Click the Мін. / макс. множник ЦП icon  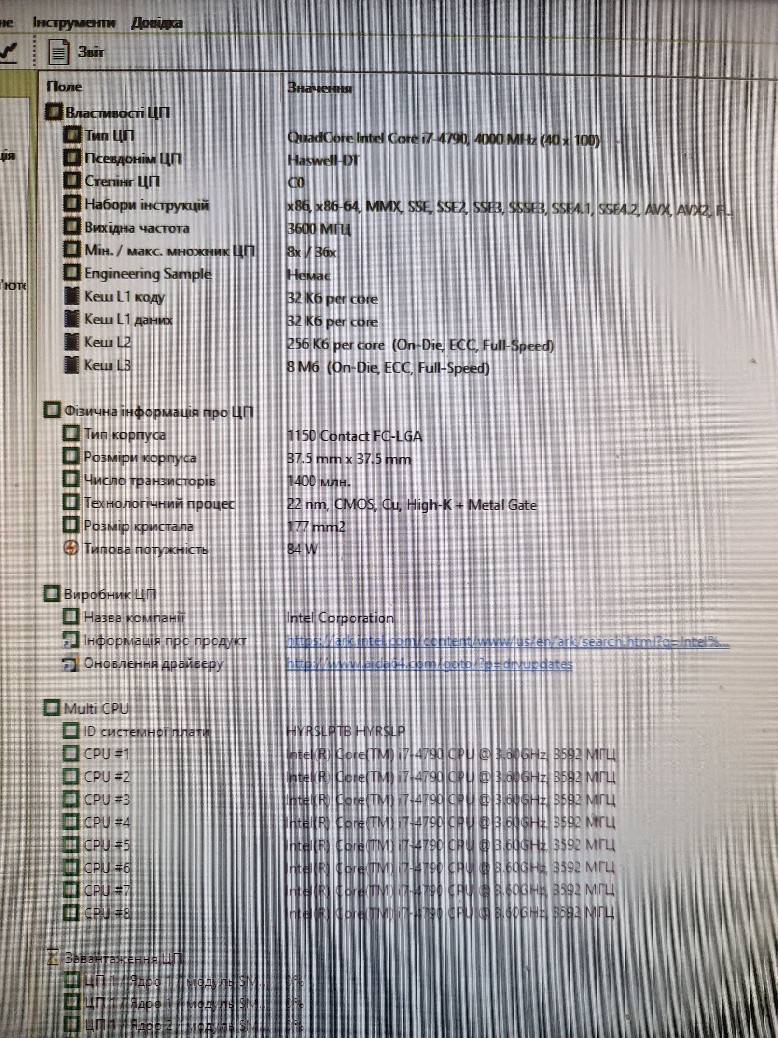73,250
